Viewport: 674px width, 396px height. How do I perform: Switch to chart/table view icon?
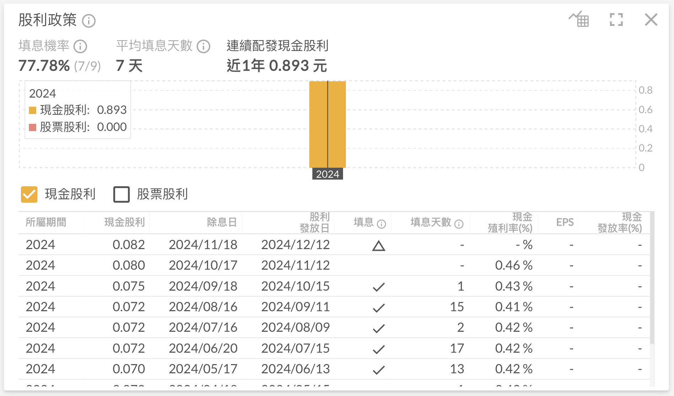pyautogui.click(x=579, y=20)
